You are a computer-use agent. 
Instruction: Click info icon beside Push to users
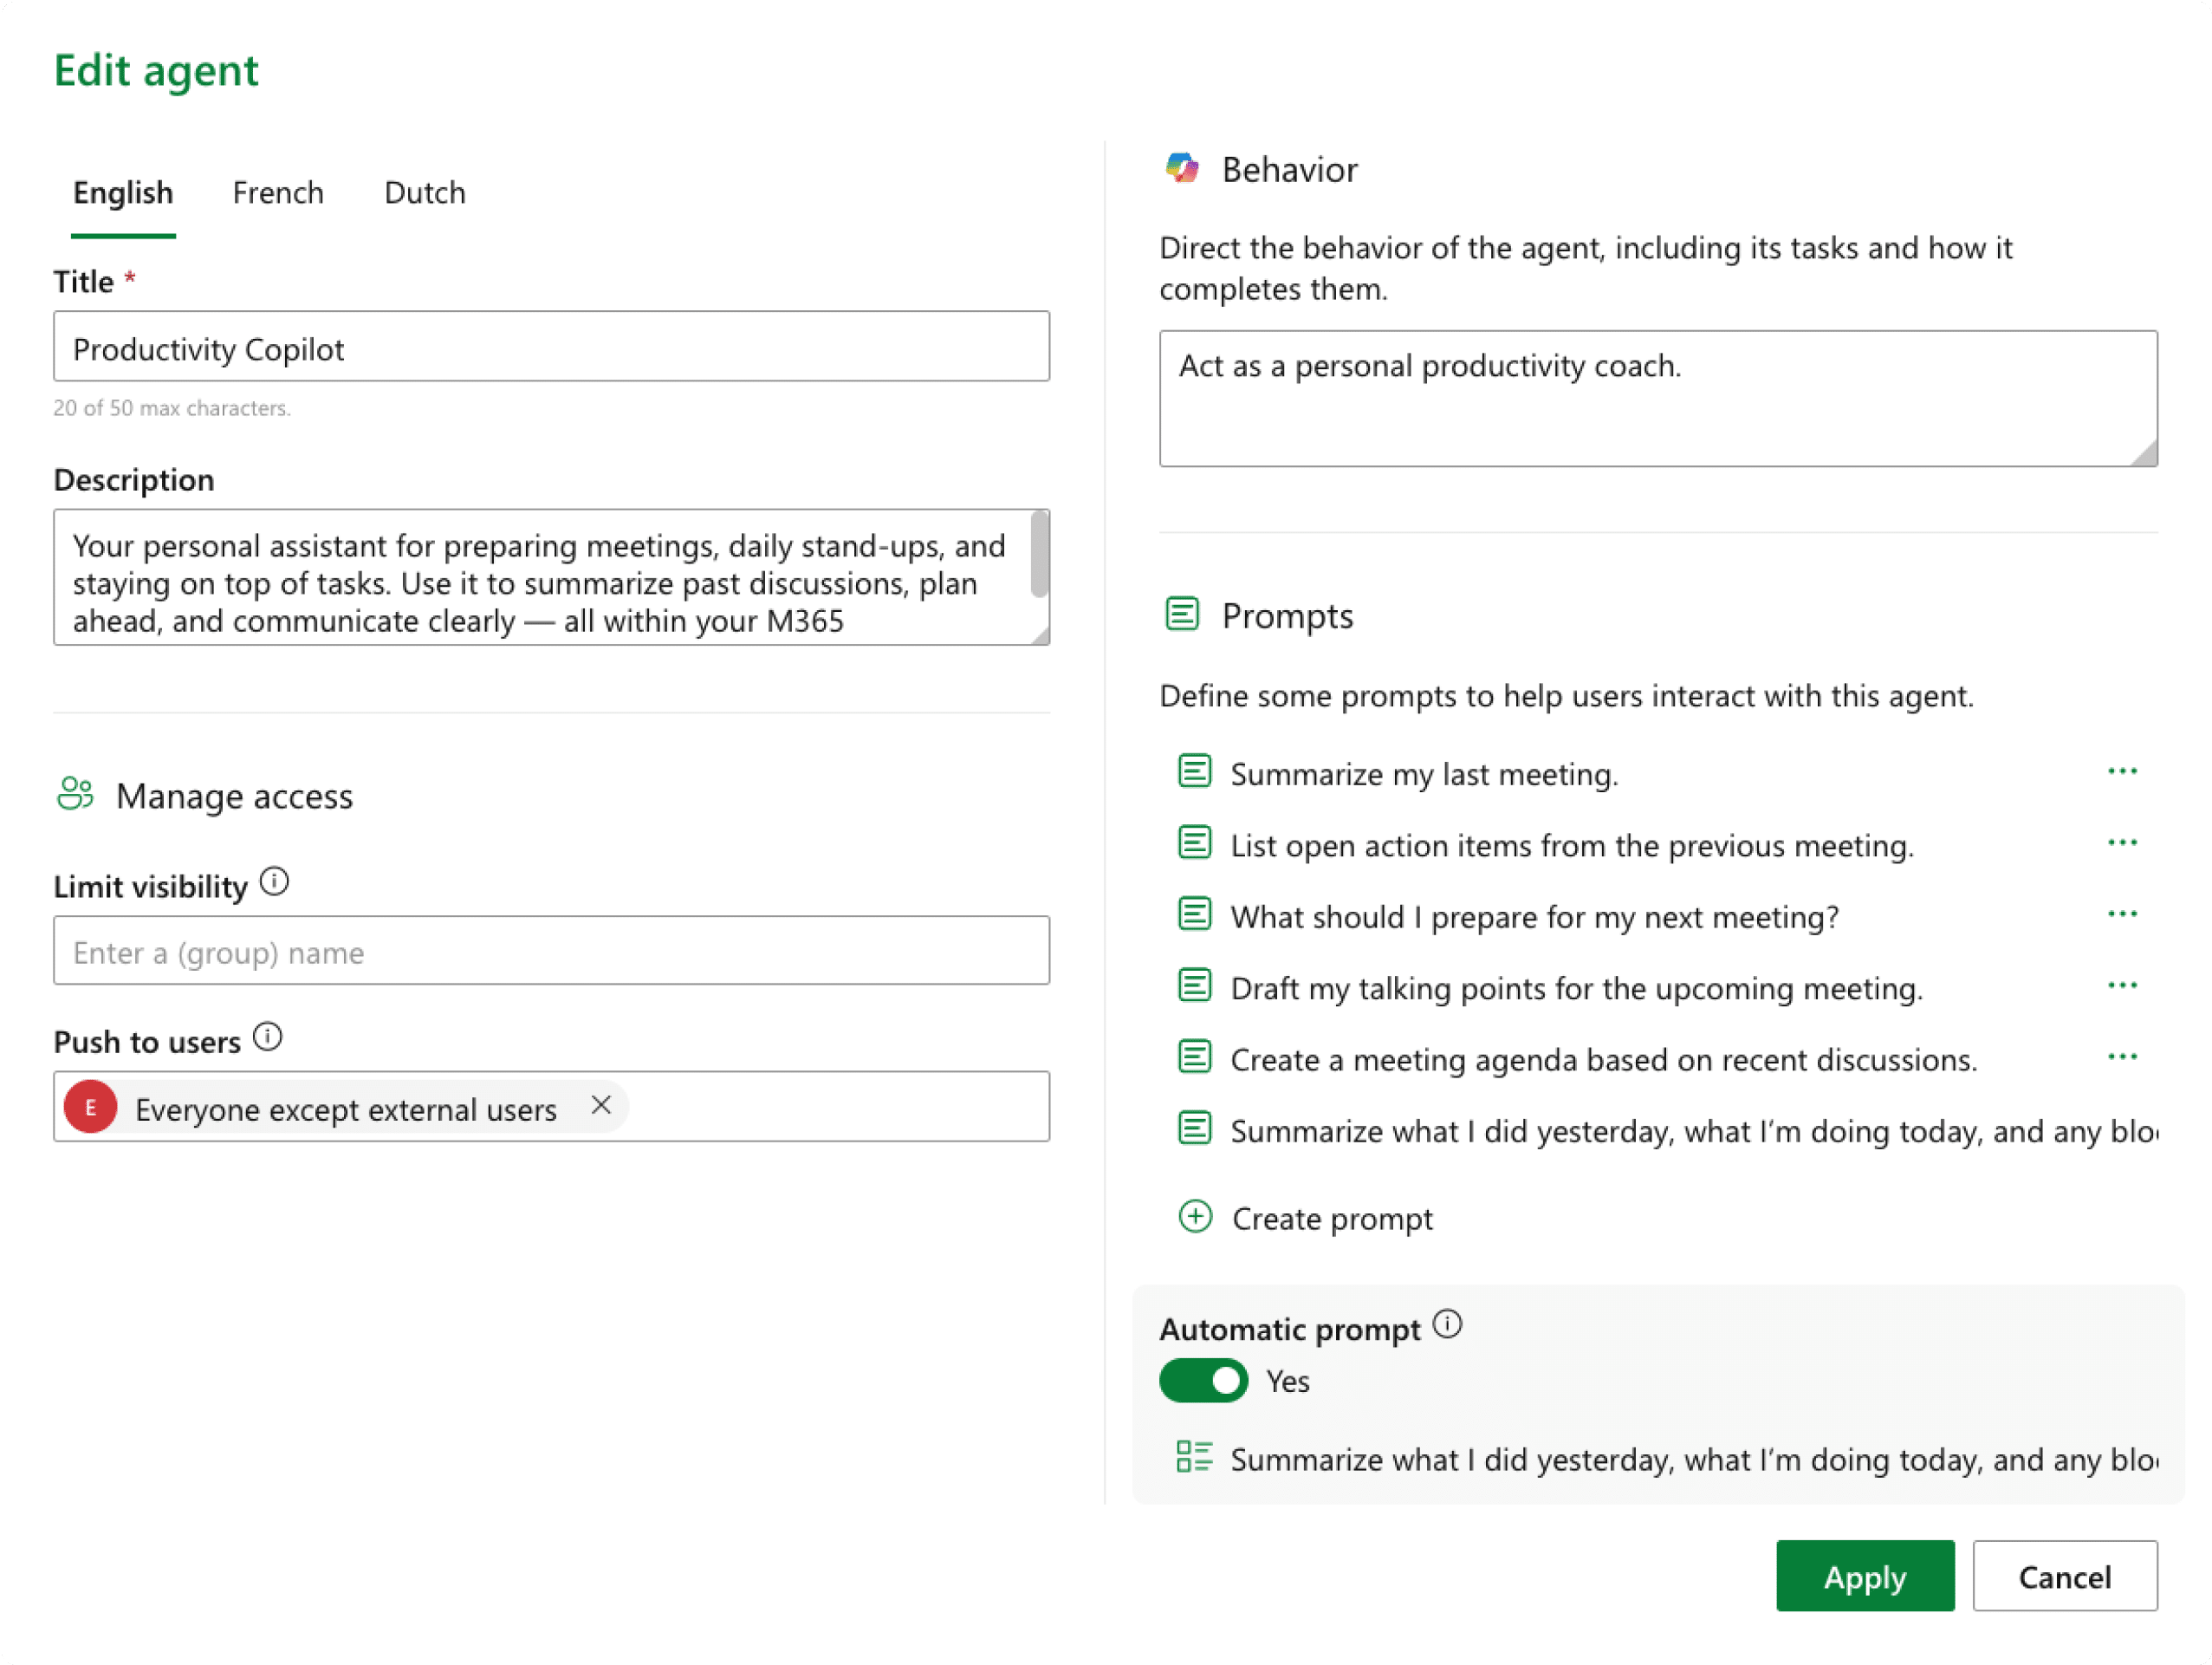267,1037
